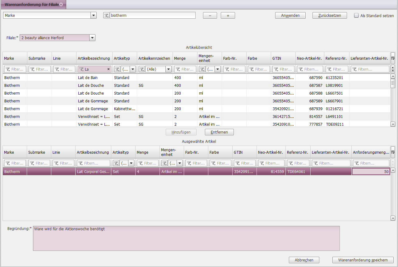The height and width of the screenshot is (267, 398).
Task: Enable the Als Standard setzen checkbox
Action: [x=356, y=15]
